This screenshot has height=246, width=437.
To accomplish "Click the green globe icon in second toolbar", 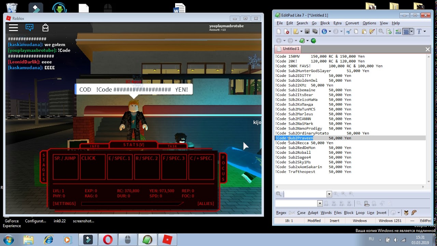I will click(313, 41).
